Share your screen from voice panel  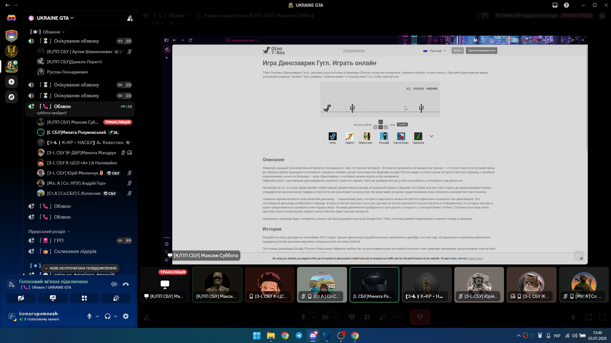(53, 298)
